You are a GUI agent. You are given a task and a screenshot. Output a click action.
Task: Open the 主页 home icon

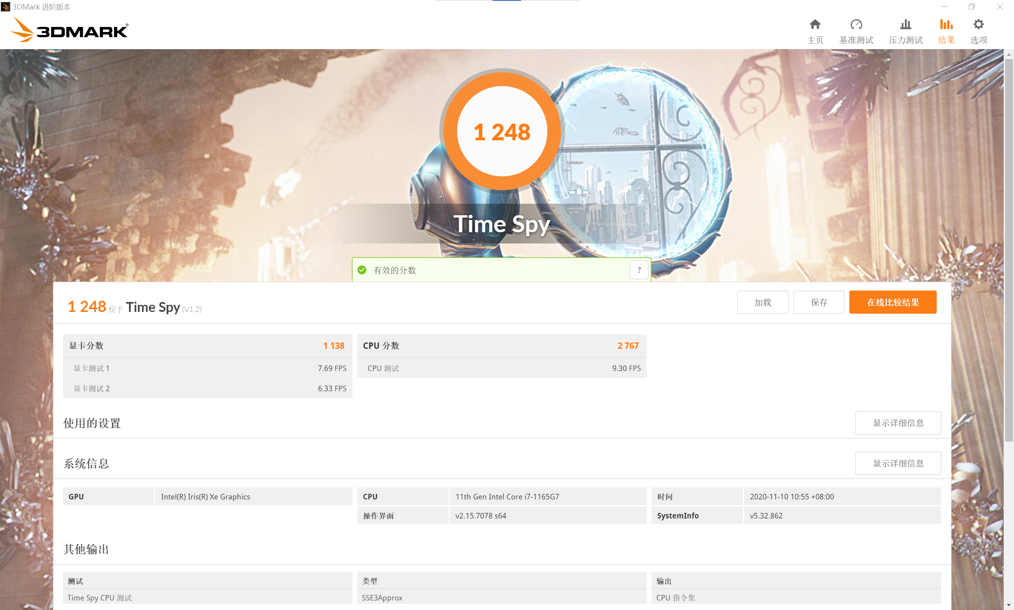[x=815, y=25]
